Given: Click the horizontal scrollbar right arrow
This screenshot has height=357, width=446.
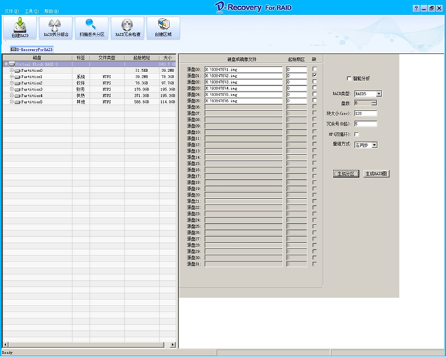Looking at the screenshot, I should [x=173, y=345].
